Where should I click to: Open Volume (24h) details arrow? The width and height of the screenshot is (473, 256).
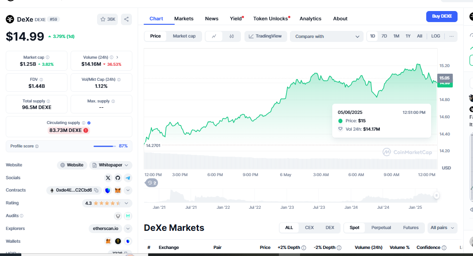click(117, 57)
